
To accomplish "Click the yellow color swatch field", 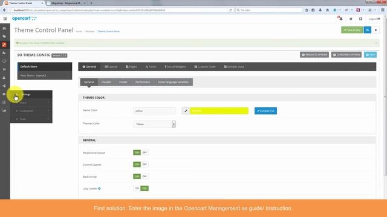I will pyautogui.click(x=219, y=111).
